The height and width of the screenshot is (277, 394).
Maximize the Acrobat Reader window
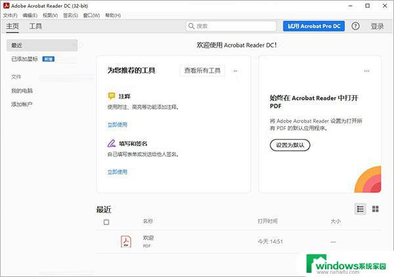click(367, 6)
